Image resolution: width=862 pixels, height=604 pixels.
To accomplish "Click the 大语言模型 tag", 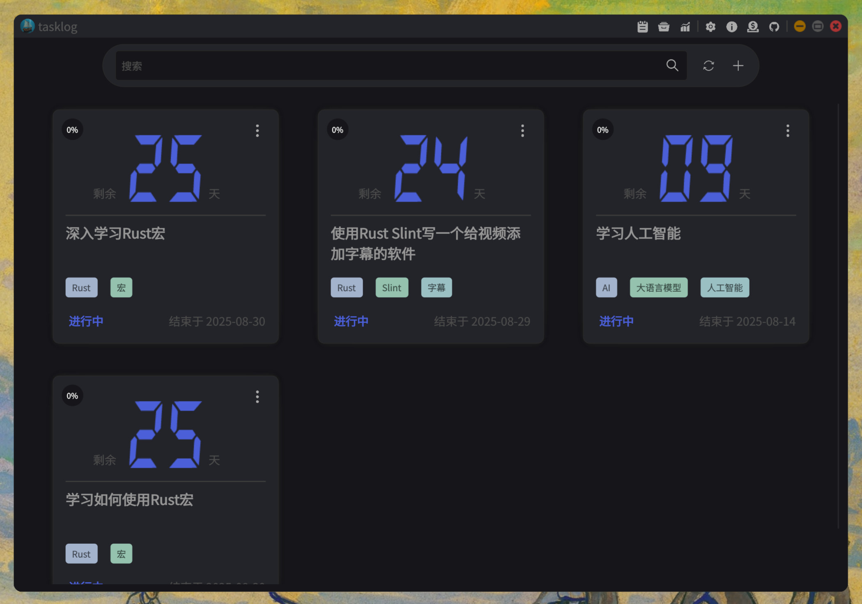I will [658, 288].
